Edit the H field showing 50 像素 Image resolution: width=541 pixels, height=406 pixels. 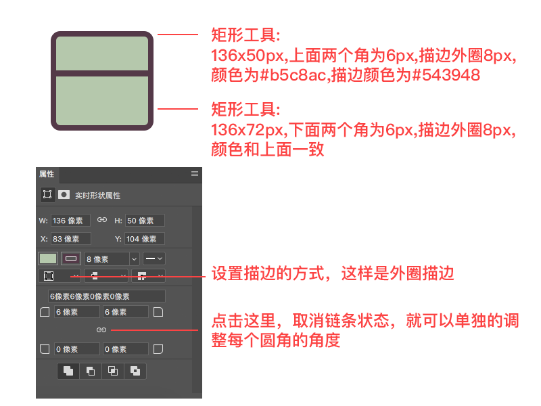[145, 221]
